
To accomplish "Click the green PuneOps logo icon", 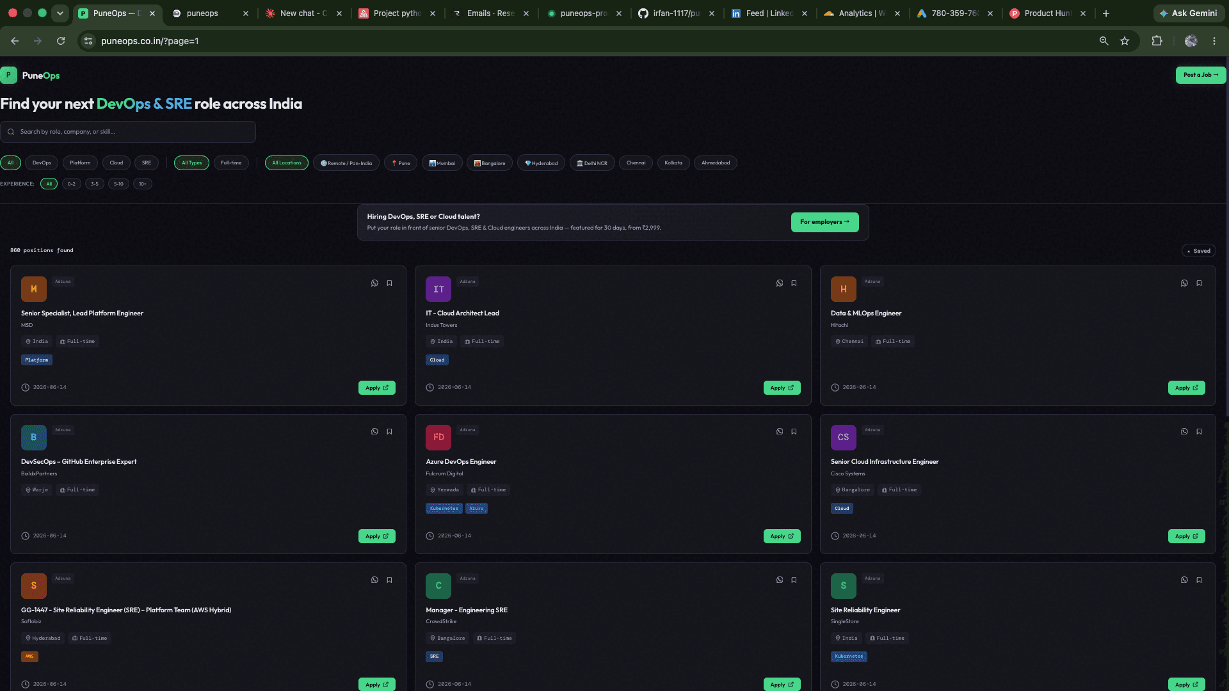I will tap(8, 75).
